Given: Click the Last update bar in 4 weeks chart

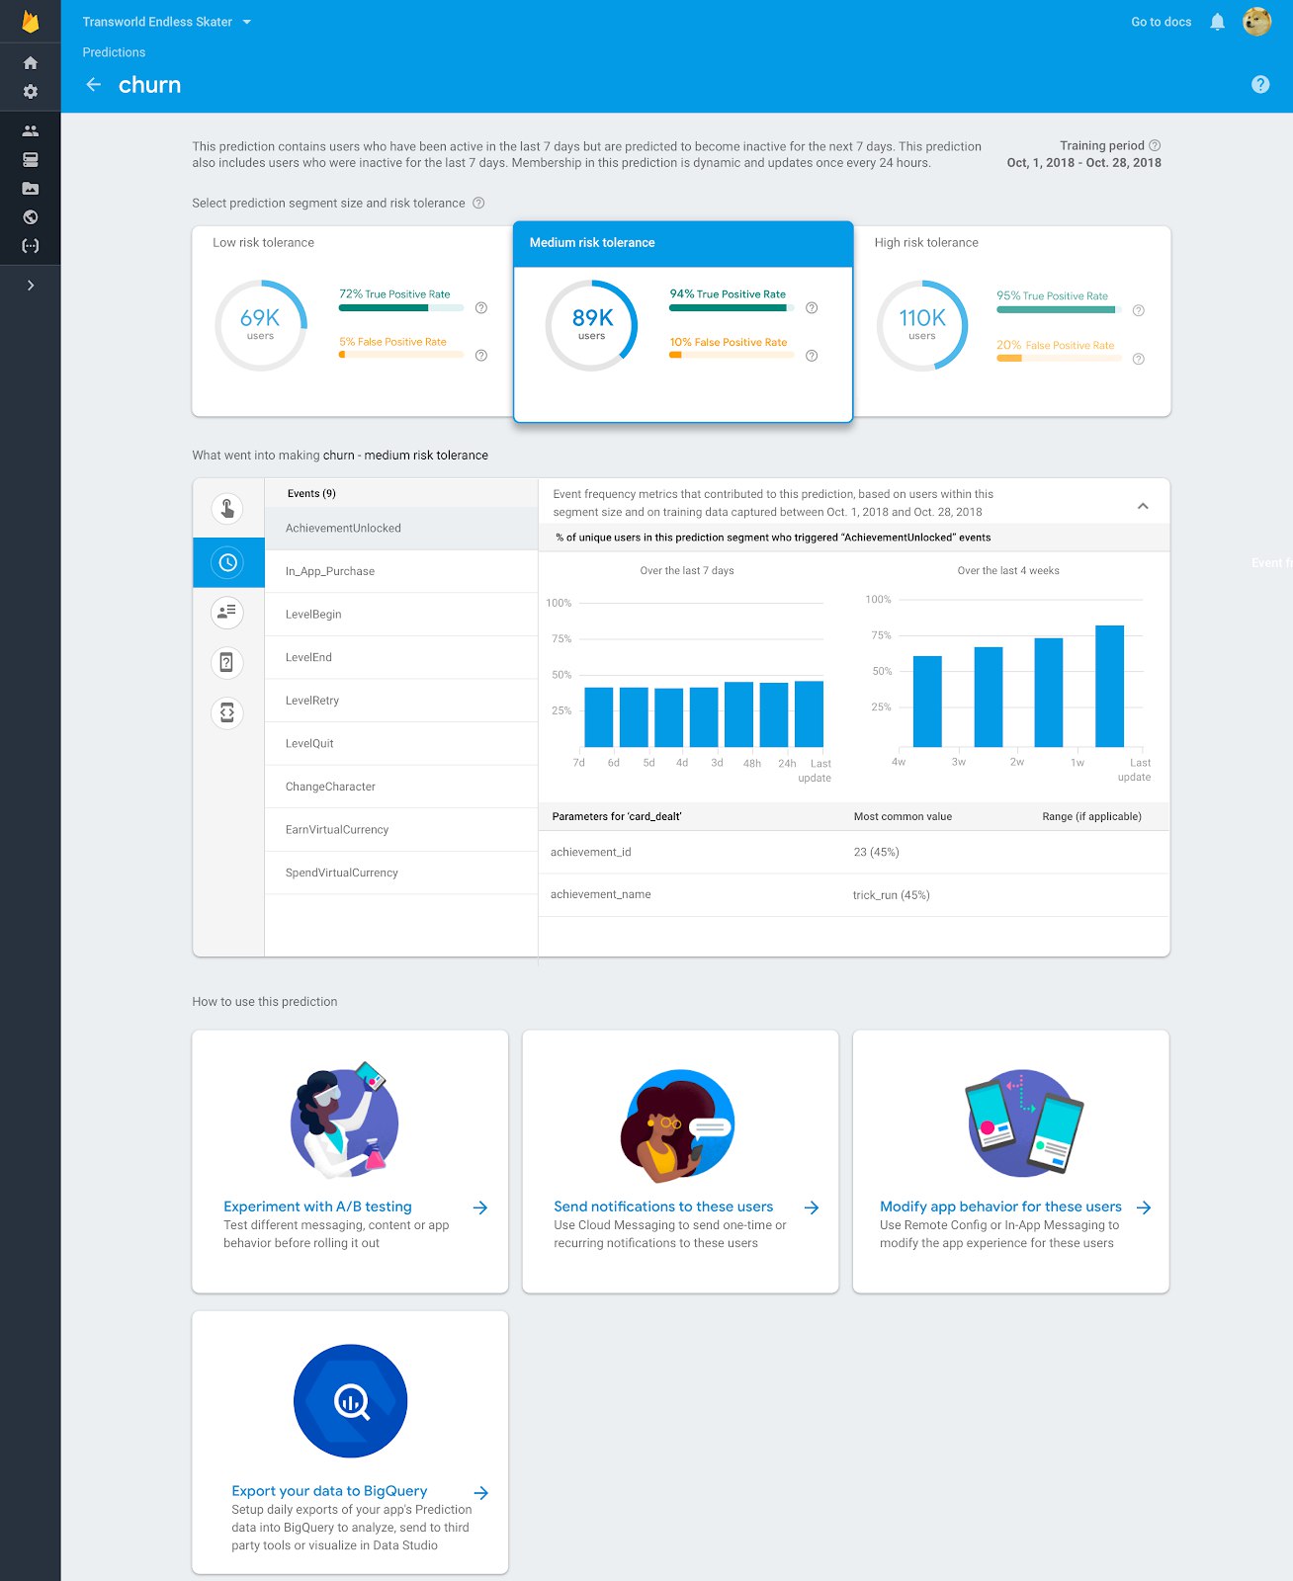Looking at the screenshot, I should pos(1109,686).
